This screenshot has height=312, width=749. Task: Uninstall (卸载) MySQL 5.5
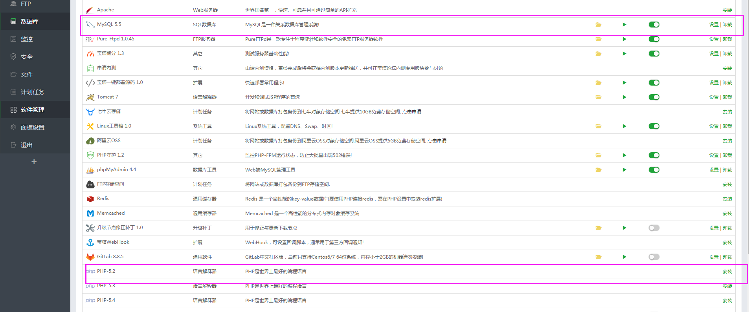pyautogui.click(x=727, y=25)
